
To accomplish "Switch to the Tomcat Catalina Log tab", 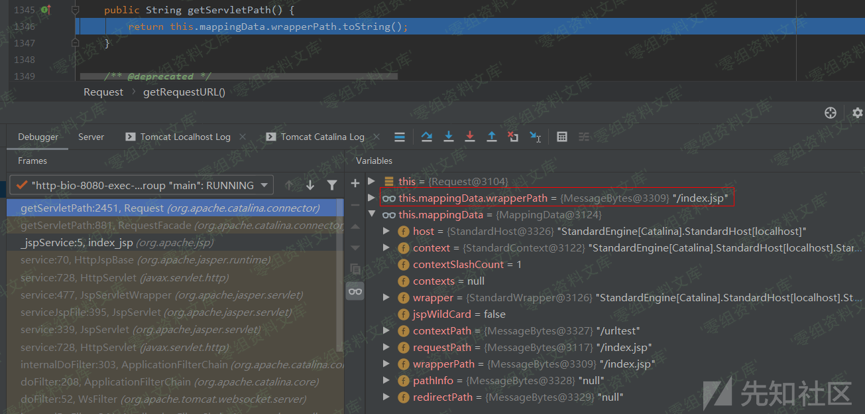I will click(x=322, y=137).
